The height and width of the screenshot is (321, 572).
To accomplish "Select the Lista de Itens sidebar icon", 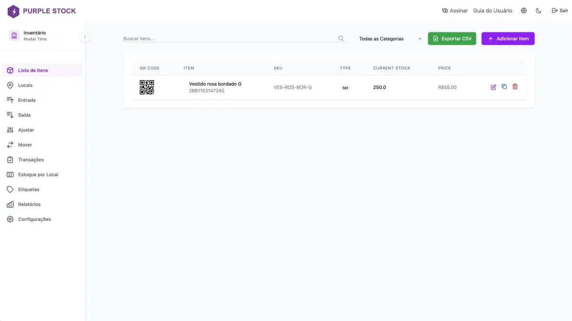I will [10, 70].
